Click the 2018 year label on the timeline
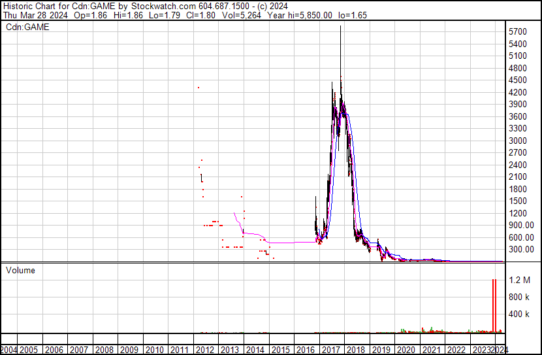Viewport: 542px width, 355px height. coord(356,350)
